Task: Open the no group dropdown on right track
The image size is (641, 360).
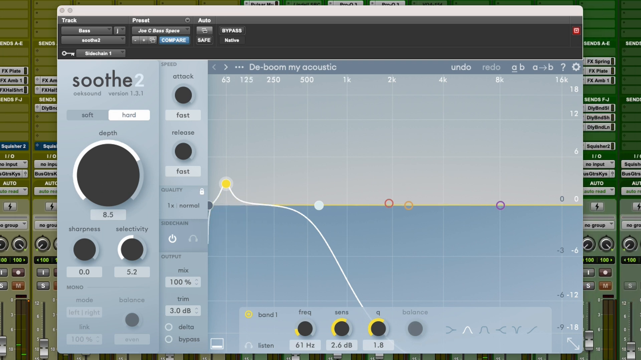Action: tap(599, 225)
